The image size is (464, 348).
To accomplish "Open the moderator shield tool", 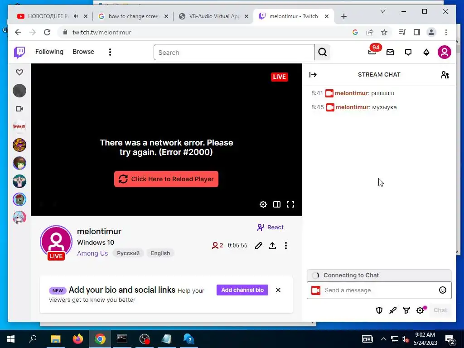I will (x=379, y=310).
